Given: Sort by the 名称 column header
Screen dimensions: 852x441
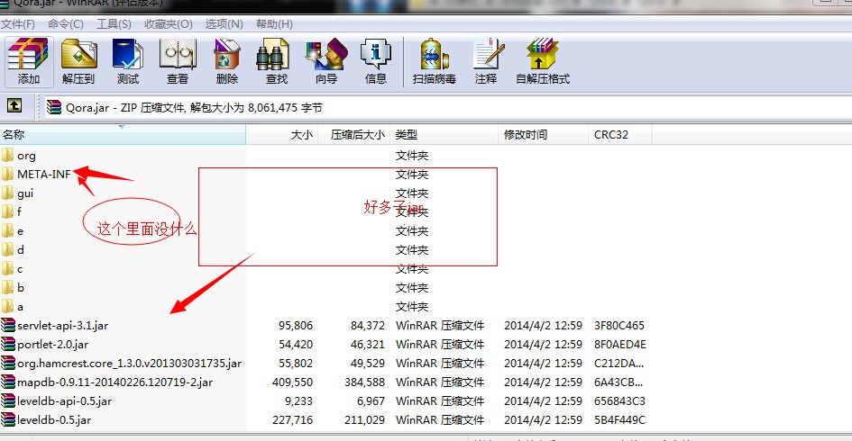Looking at the screenshot, I should (123, 134).
